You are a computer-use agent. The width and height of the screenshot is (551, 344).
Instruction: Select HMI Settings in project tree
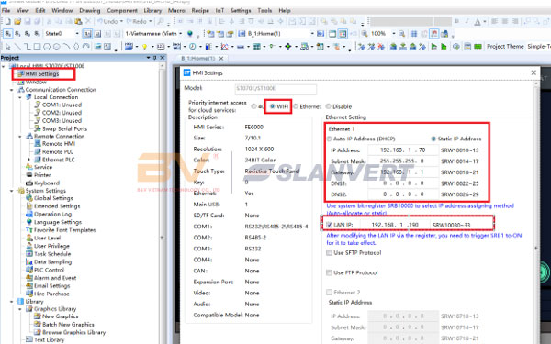pos(42,73)
